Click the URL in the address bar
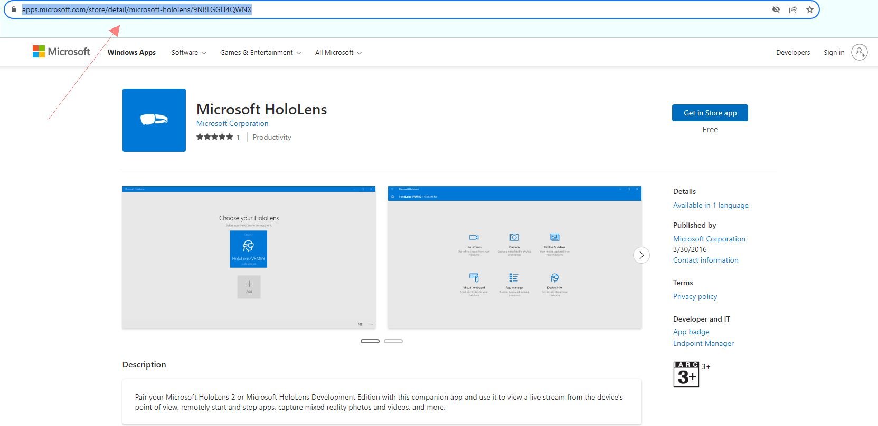Image resolution: width=878 pixels, height=426 pixels. point(137,9)
